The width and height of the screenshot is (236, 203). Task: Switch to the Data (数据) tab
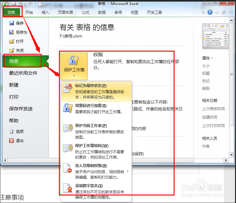[x=102, y=12]
